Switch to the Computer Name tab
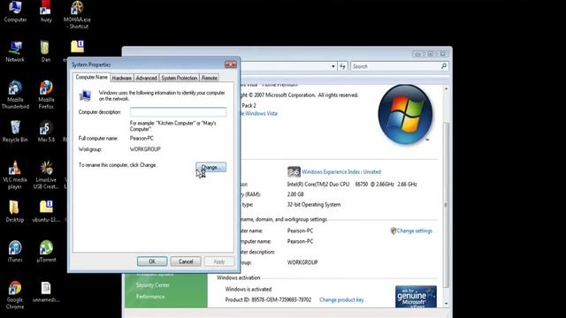 pyautogui.click(x=91, y=77)
